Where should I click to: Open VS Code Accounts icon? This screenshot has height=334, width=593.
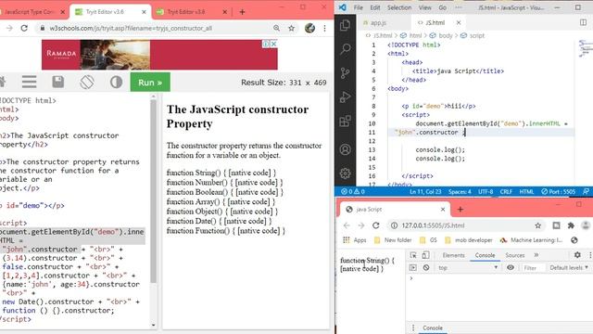coord(345,149)
